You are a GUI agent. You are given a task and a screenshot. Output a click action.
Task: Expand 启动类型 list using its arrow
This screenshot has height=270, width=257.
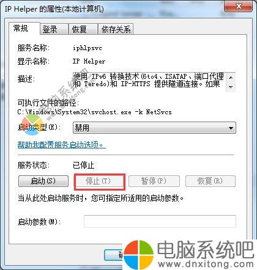tap(231, 128)
